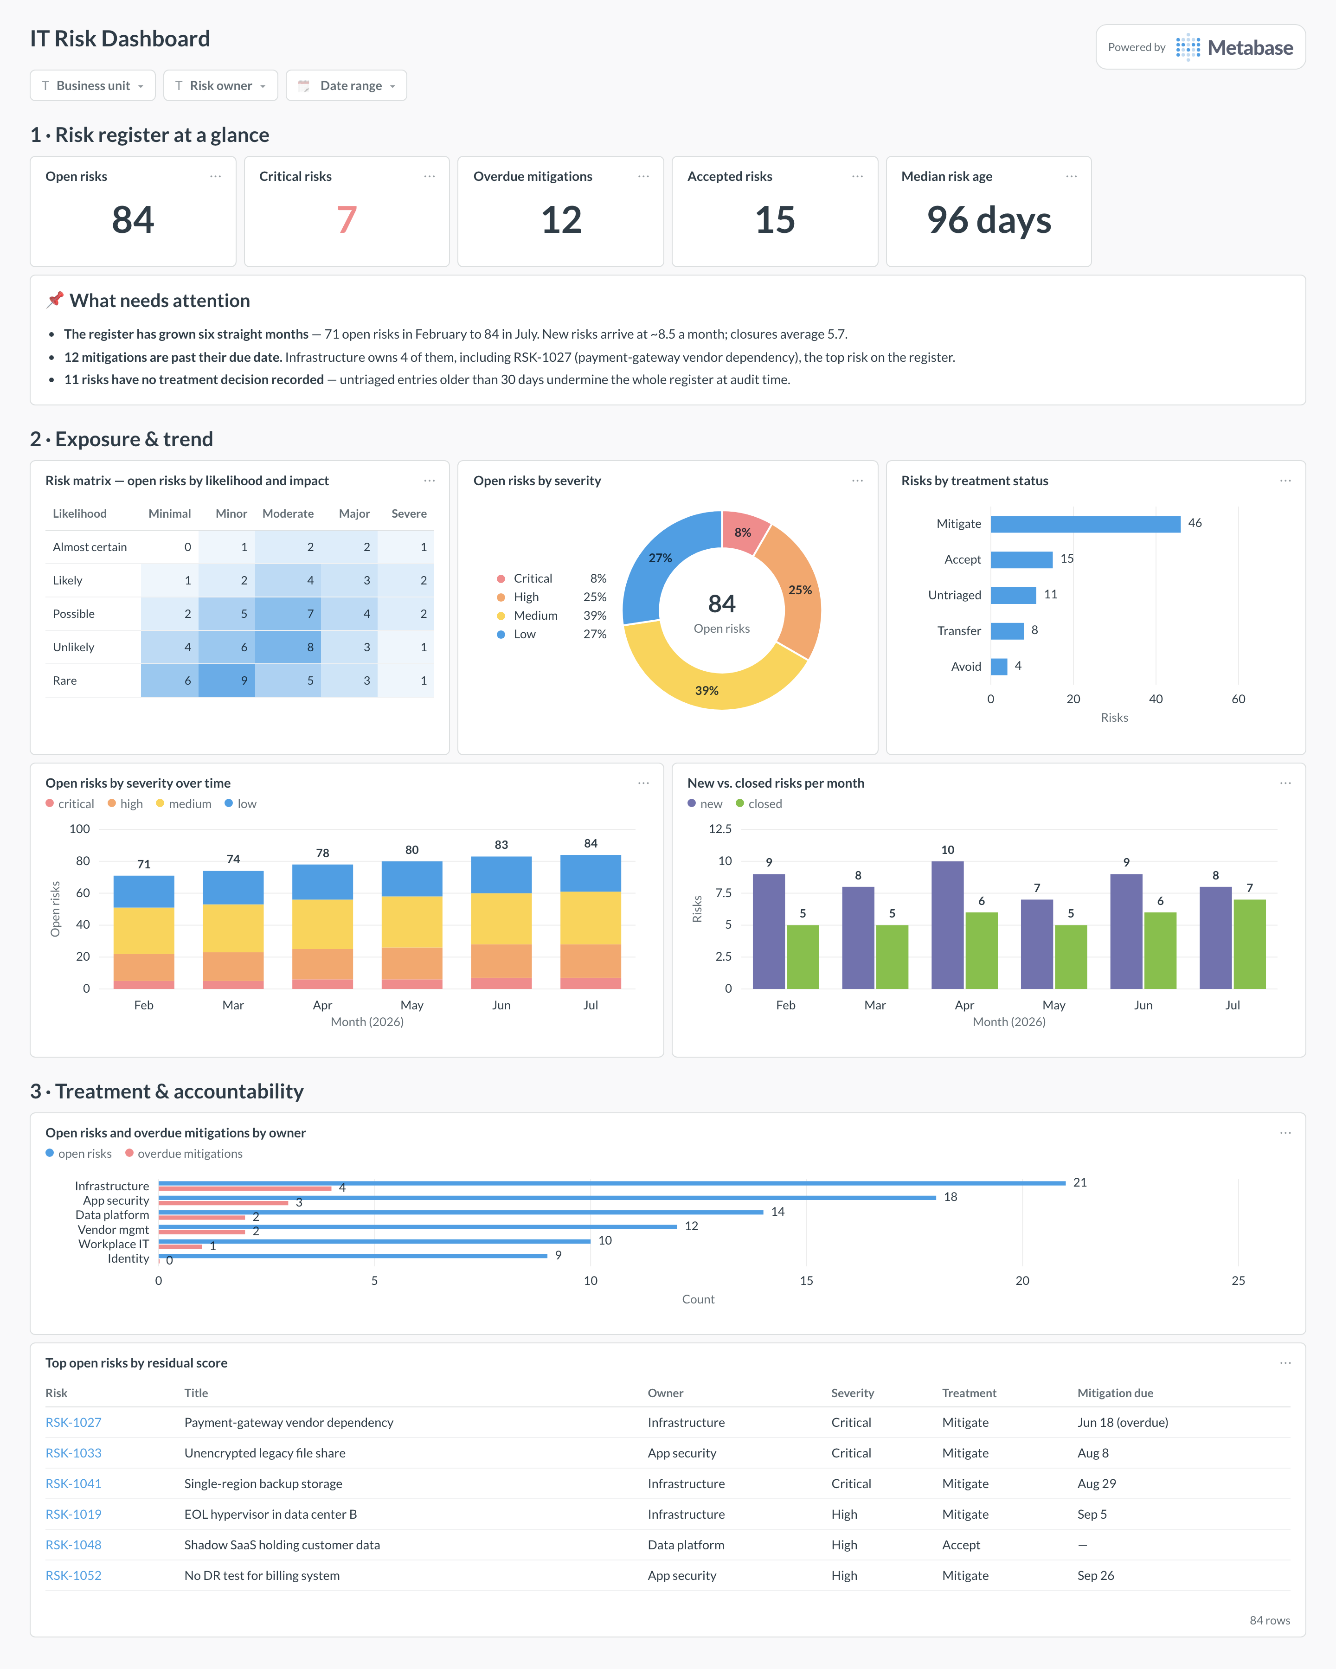Click the Critical risks value 7

[347, 221]
